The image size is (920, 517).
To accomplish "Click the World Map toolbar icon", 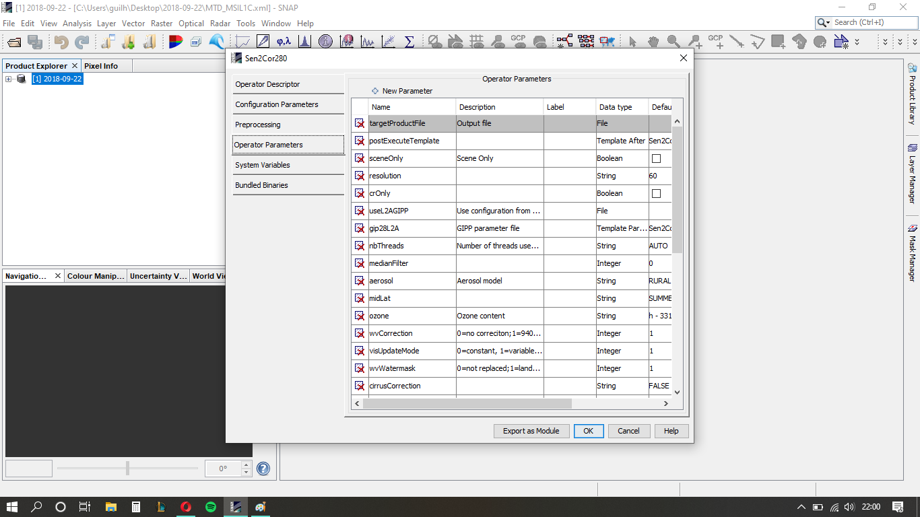I will click(x=607, y=42).
